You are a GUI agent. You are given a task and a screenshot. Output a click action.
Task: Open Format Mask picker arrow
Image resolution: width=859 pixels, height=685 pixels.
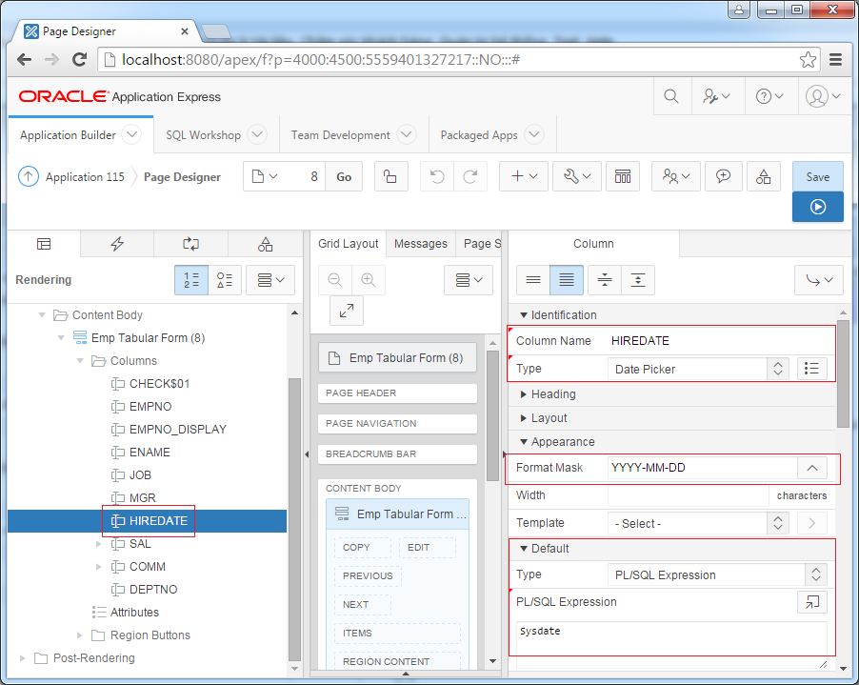click(x=812, y=468)
